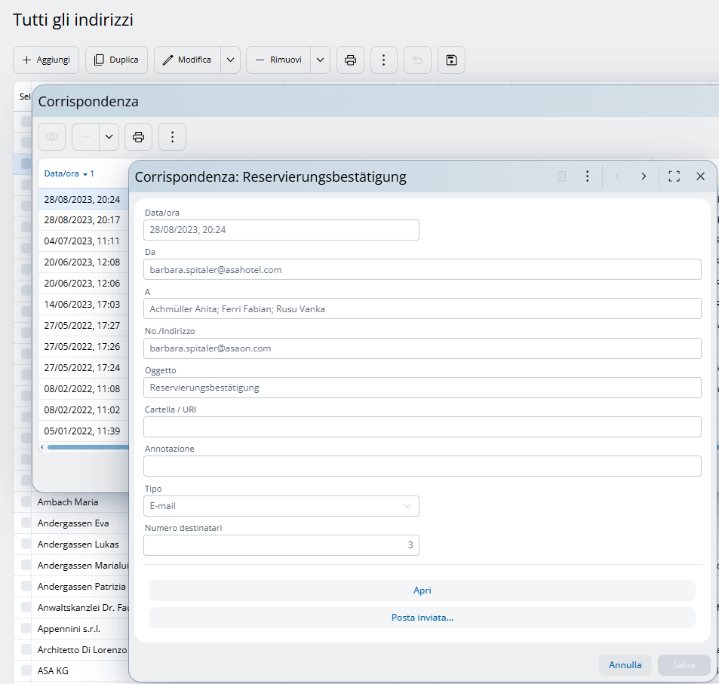The image size is (719, 684).
Task: Expand the Modifica dropdown arrow
Action: [x=230, y=60]
